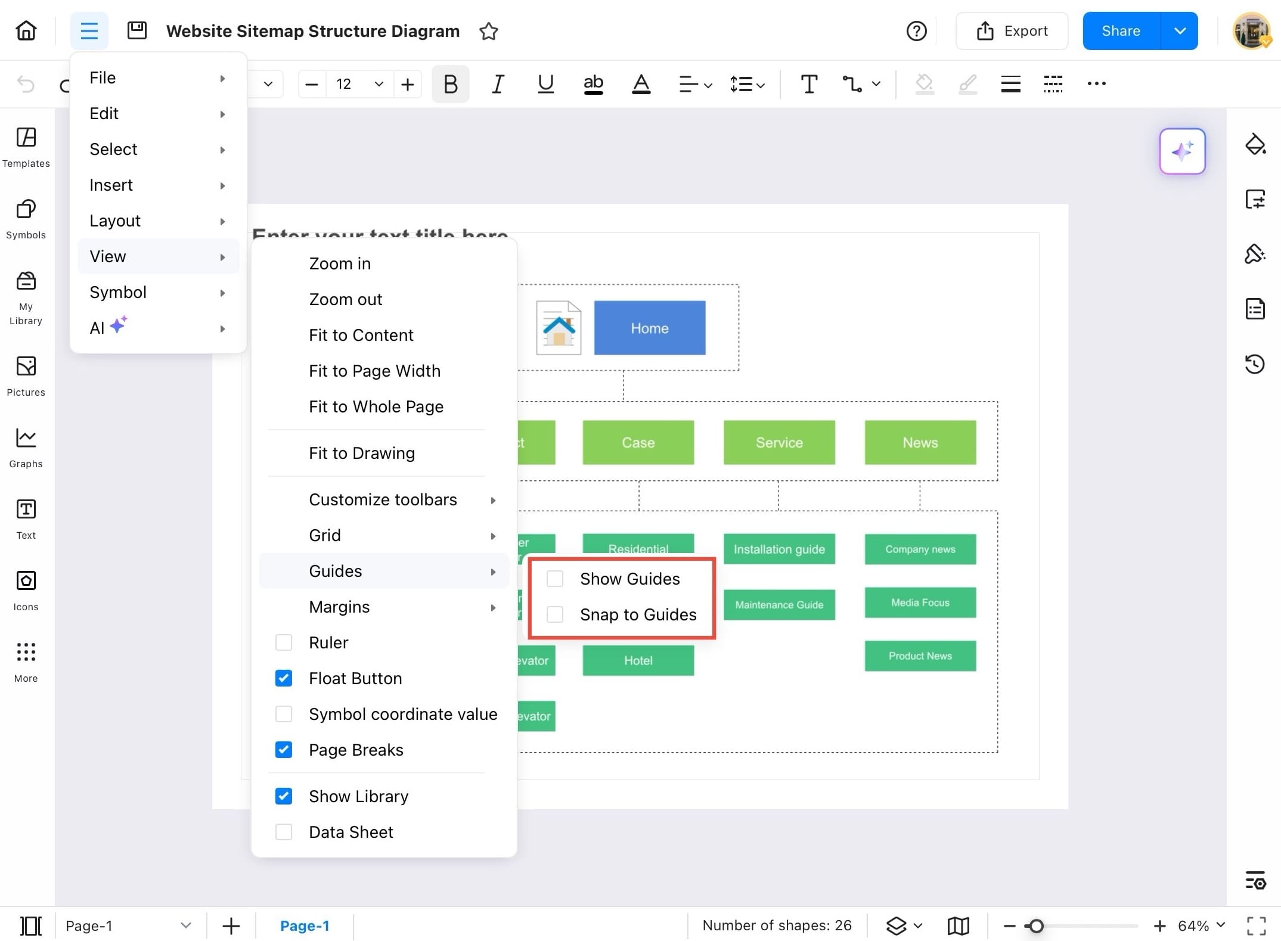Image resolution: width=1281 pixels, height=941 pixels.
Task: Enable the Ruler checkbox
Action: point(284,642)
